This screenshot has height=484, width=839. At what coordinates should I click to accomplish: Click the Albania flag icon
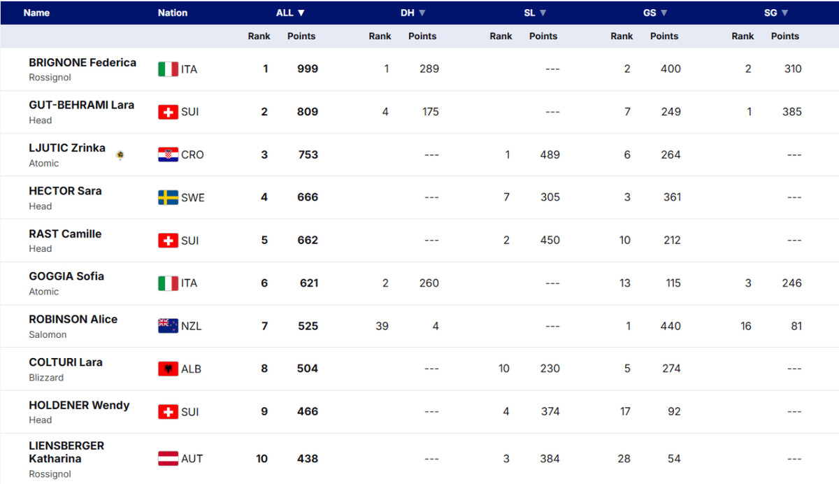pyautogui.click(x=168, y=369)
